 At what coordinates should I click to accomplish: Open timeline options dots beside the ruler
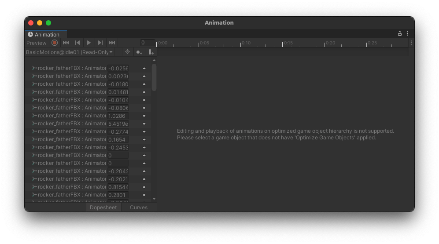tap(411, 43)
